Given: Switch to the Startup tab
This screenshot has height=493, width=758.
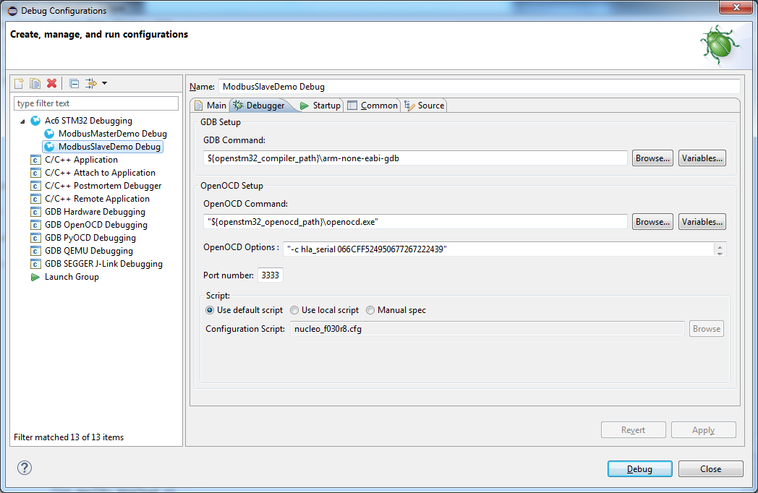Looking at the screenshot, I should (x=320, y=106).
